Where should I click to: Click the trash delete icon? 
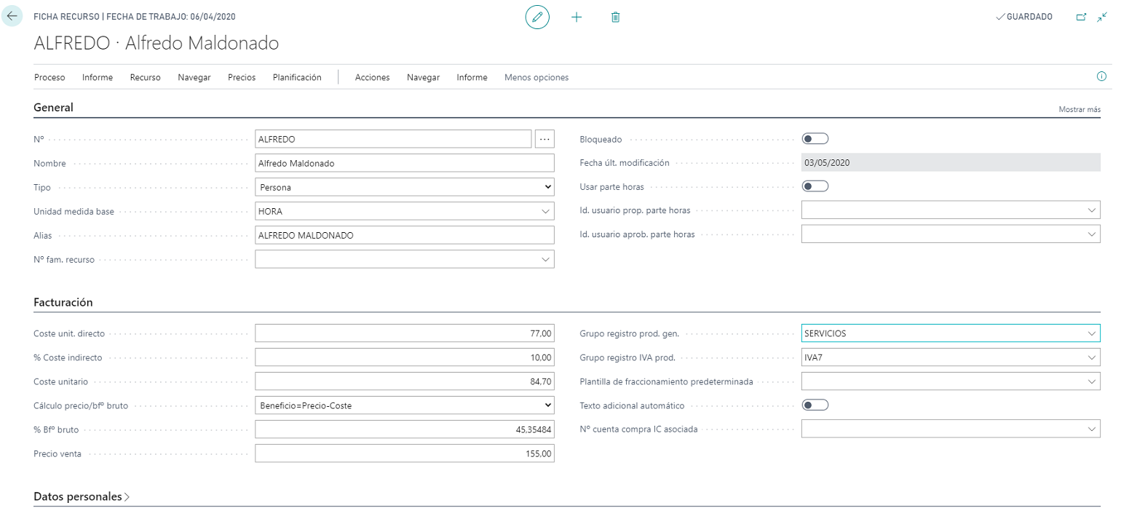click(615, 17)
